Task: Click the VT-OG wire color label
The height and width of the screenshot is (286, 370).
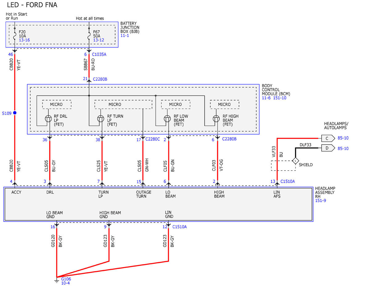Action: (x=222, y=165)
